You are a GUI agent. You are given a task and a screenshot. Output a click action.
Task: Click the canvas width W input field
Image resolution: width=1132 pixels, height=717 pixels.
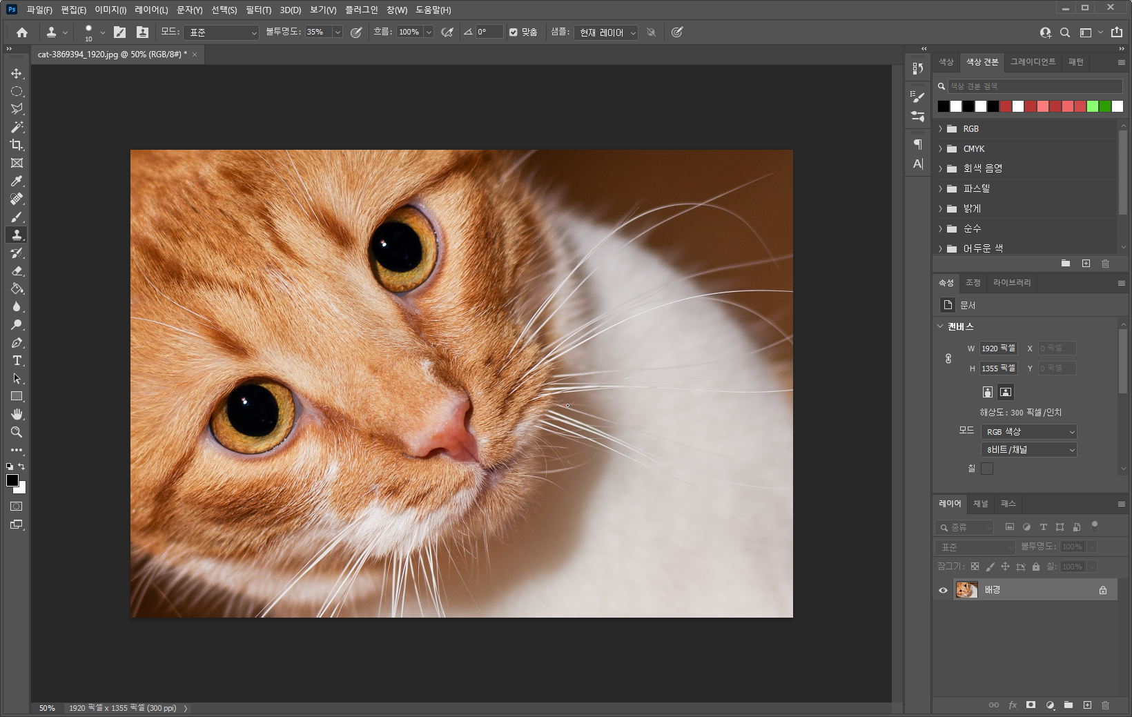pos(998,348)
